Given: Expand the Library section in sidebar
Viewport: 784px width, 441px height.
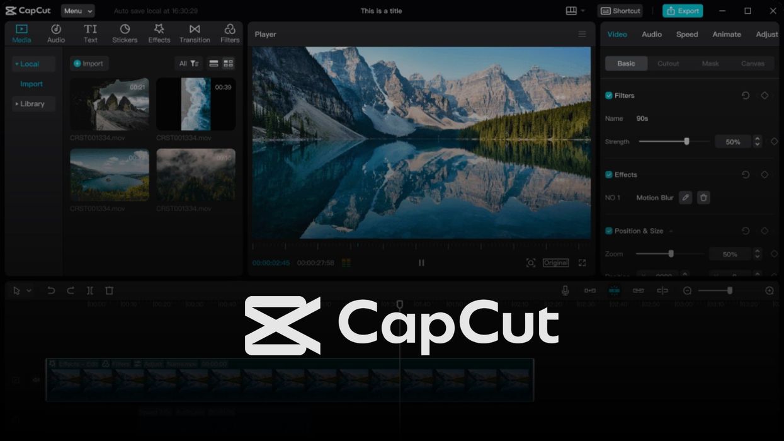Looking at the screenshot, I should click(31, 104).
